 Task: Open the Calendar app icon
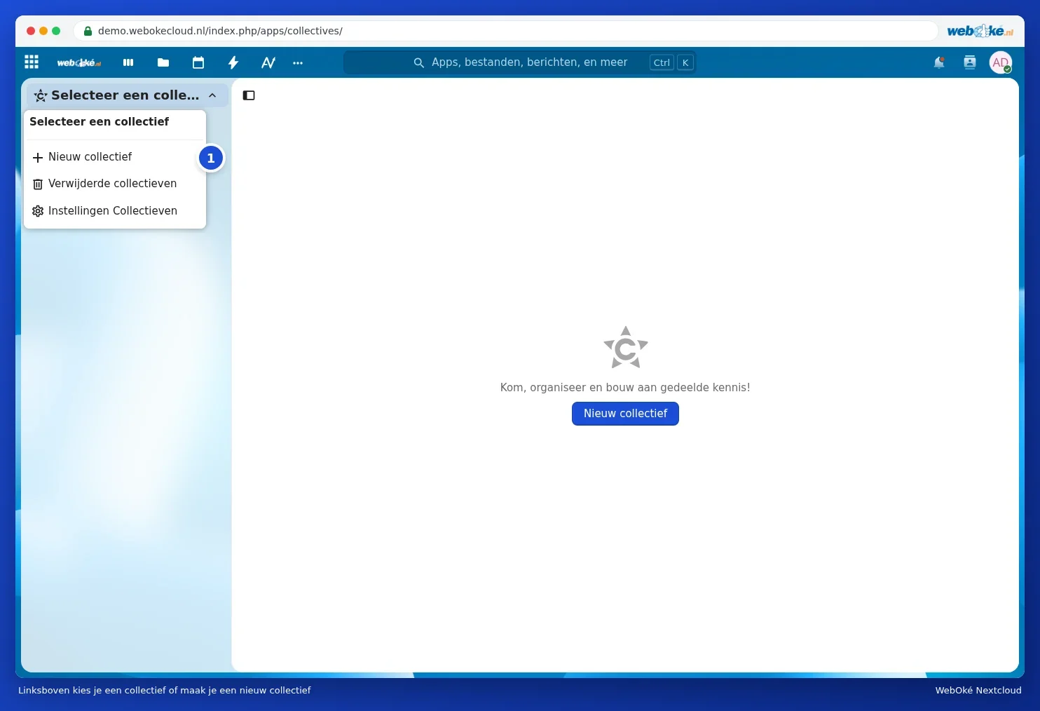198,62
